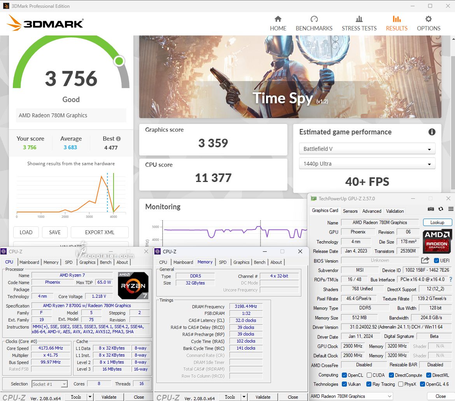
Task: Click Validate in CPU-Z Memory window
Action: tap(263, 397)
